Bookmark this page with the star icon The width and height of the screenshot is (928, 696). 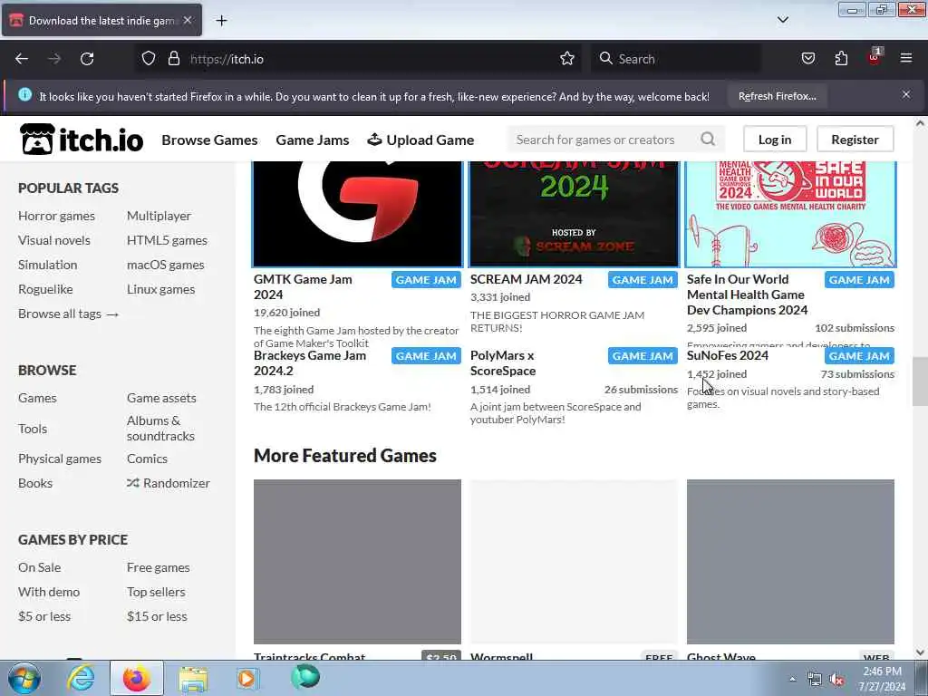click(567, 59)
